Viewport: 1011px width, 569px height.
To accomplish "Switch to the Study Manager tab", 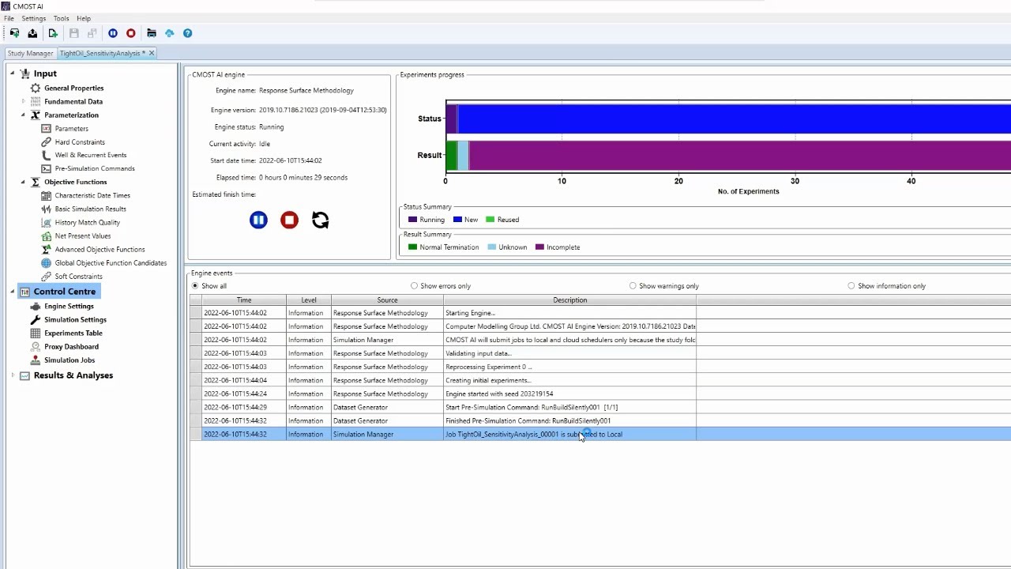I will [x=30, y=53].
